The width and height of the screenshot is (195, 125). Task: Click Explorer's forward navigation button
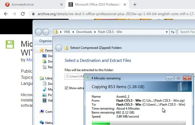[46, 32]
